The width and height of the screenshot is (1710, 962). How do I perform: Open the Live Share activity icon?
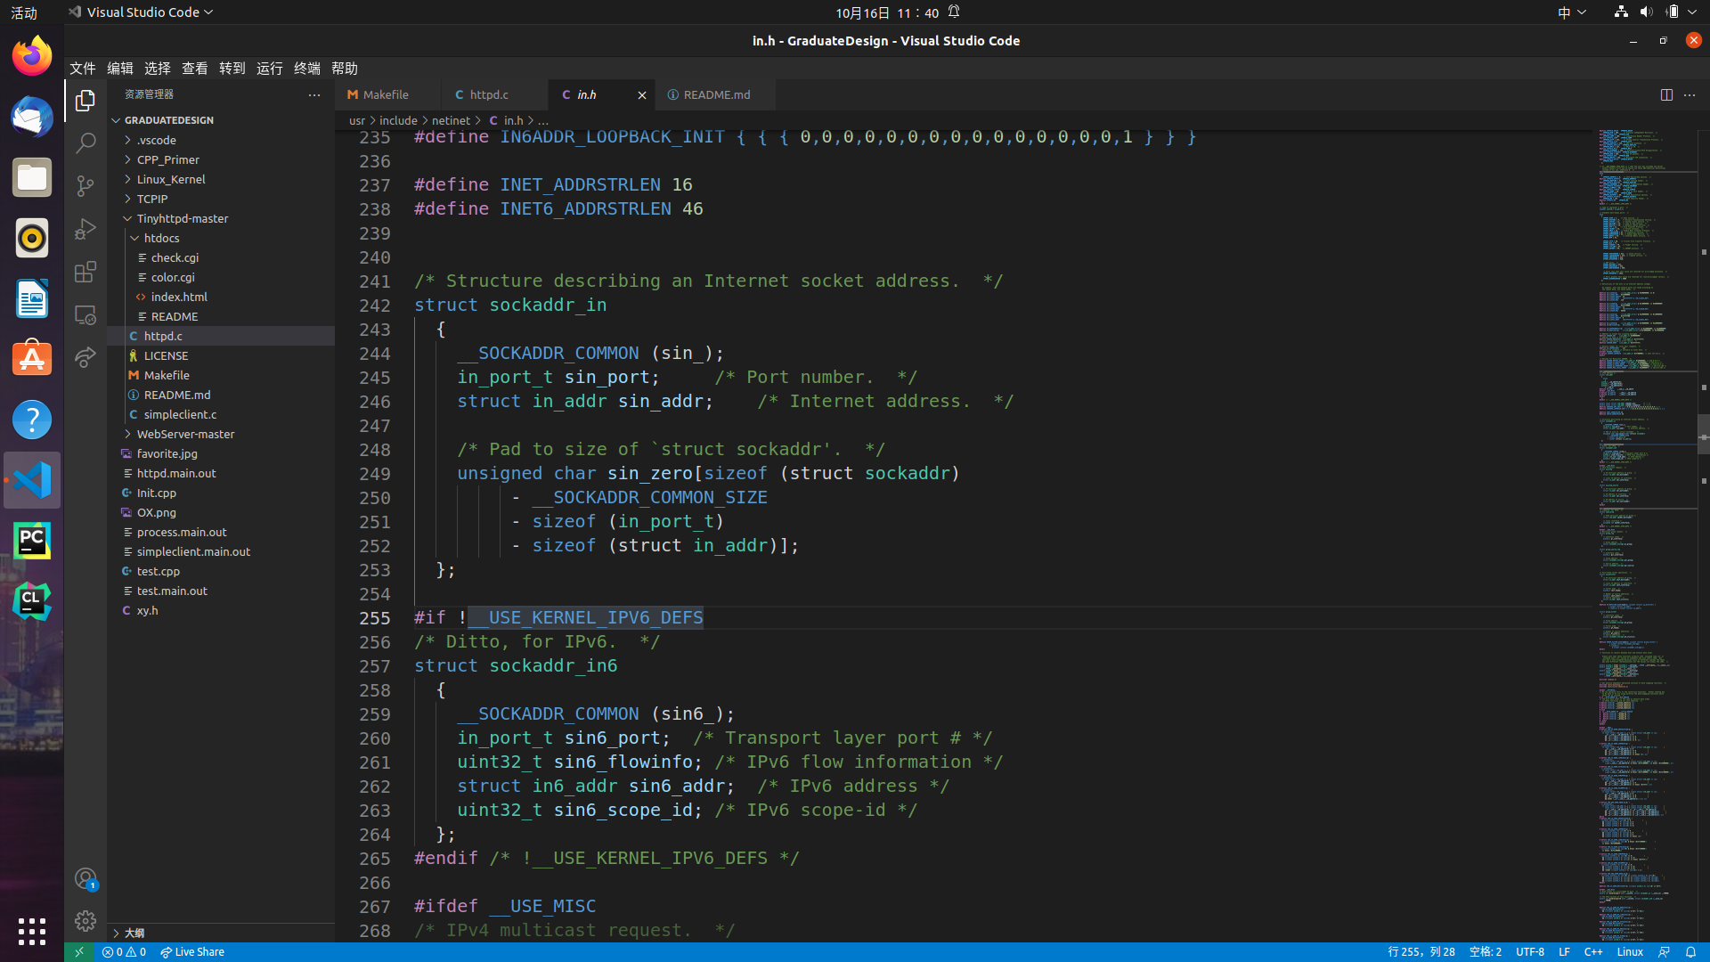(85, 357)
